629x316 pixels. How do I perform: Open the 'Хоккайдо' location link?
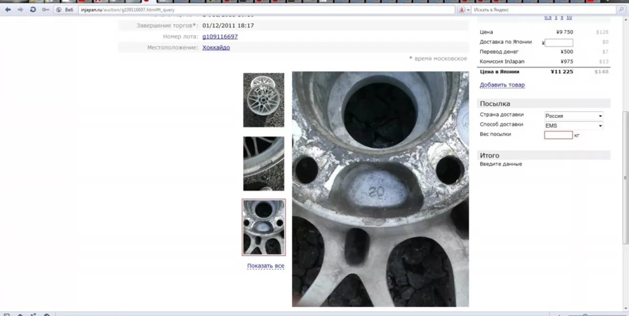[216, 48]
